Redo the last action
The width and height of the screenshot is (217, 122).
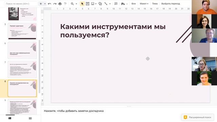point(55,4)
